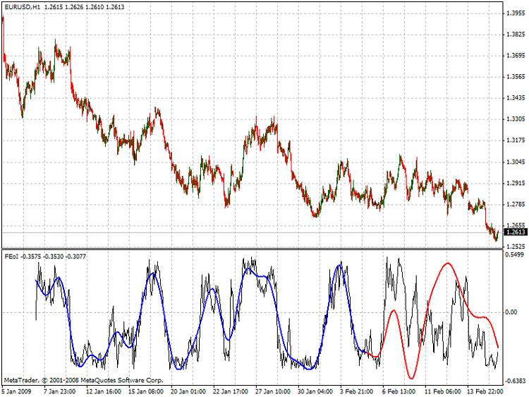Click the 1.3305 price scale label
Image resolution: width=529 pixels, height=397 pixels.
pos(513,119)
